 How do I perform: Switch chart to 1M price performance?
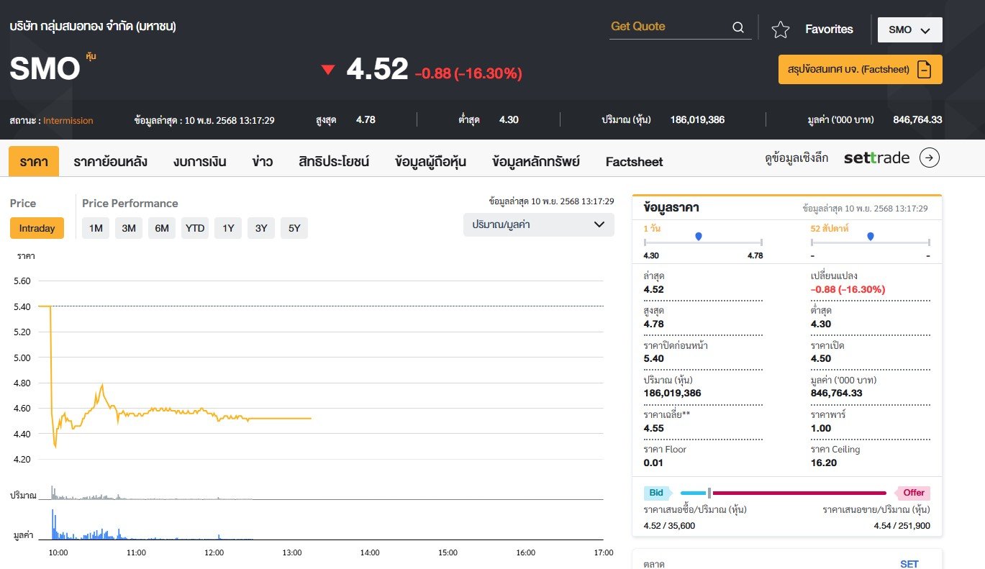pos(96,228)
